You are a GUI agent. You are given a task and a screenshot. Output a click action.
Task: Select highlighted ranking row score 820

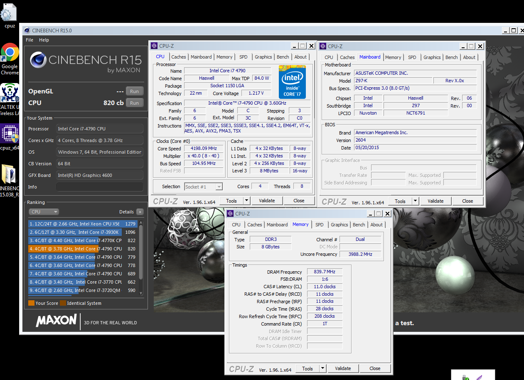click(x=82, y=249)
